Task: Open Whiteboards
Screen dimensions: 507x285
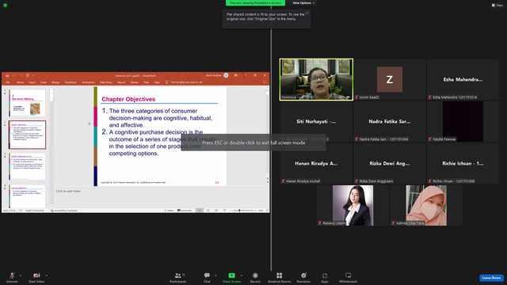Action: click(349, 277)
